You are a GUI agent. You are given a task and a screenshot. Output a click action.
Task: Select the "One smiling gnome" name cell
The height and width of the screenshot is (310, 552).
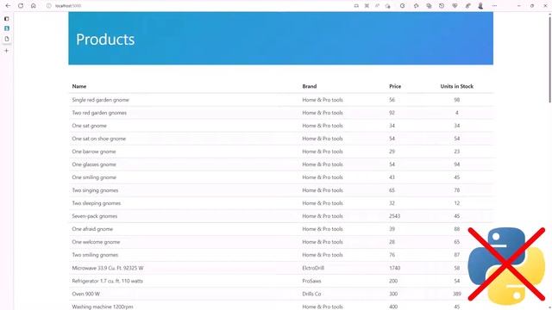click(94, 177)
